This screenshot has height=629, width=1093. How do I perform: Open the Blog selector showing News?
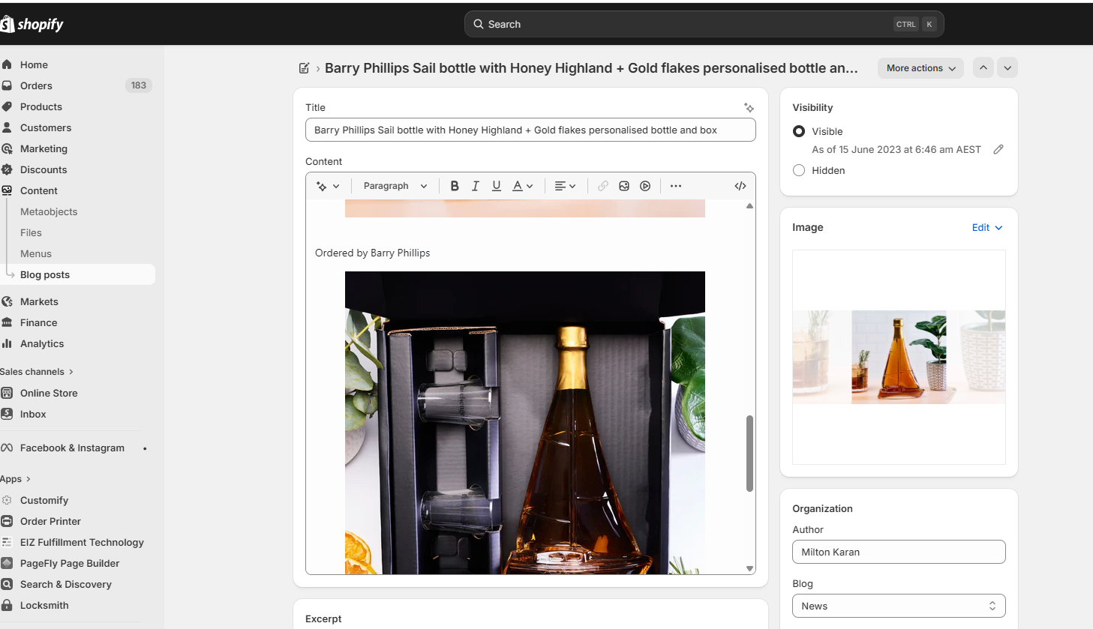click(898, 606)
